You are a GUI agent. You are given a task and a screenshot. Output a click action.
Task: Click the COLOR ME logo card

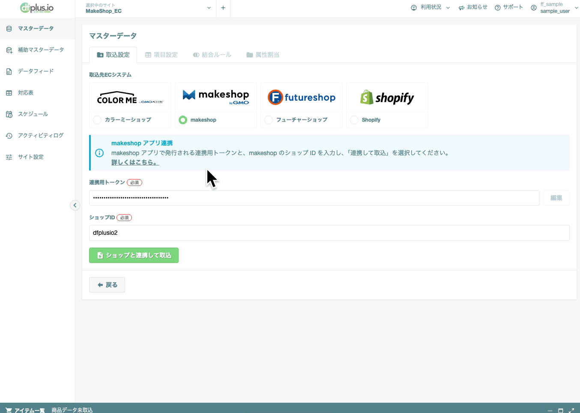[x=130, y=98]
